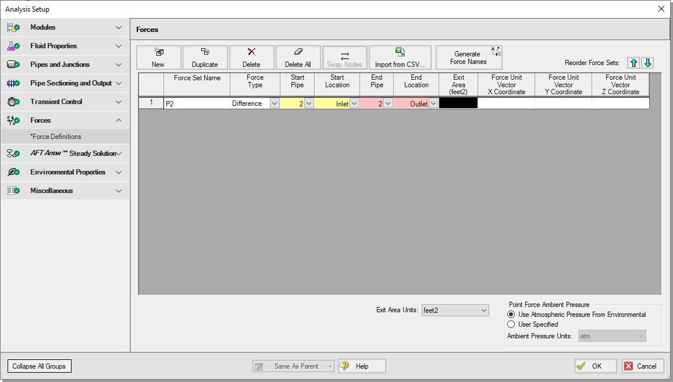Open the End Location Outlet dropdown
This screenshot has width=673, height=382.
pyautogui.click(x=433, y=103)
